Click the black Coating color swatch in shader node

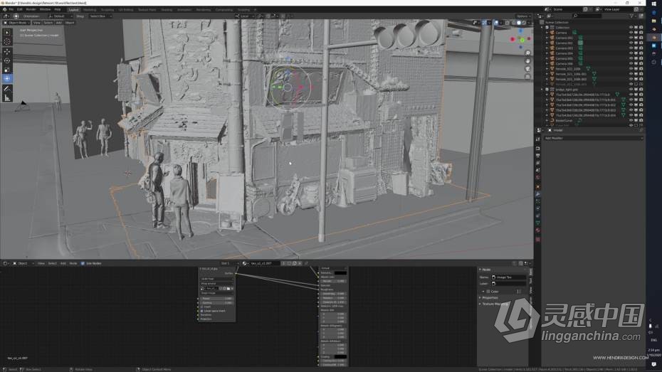point(340,357)
